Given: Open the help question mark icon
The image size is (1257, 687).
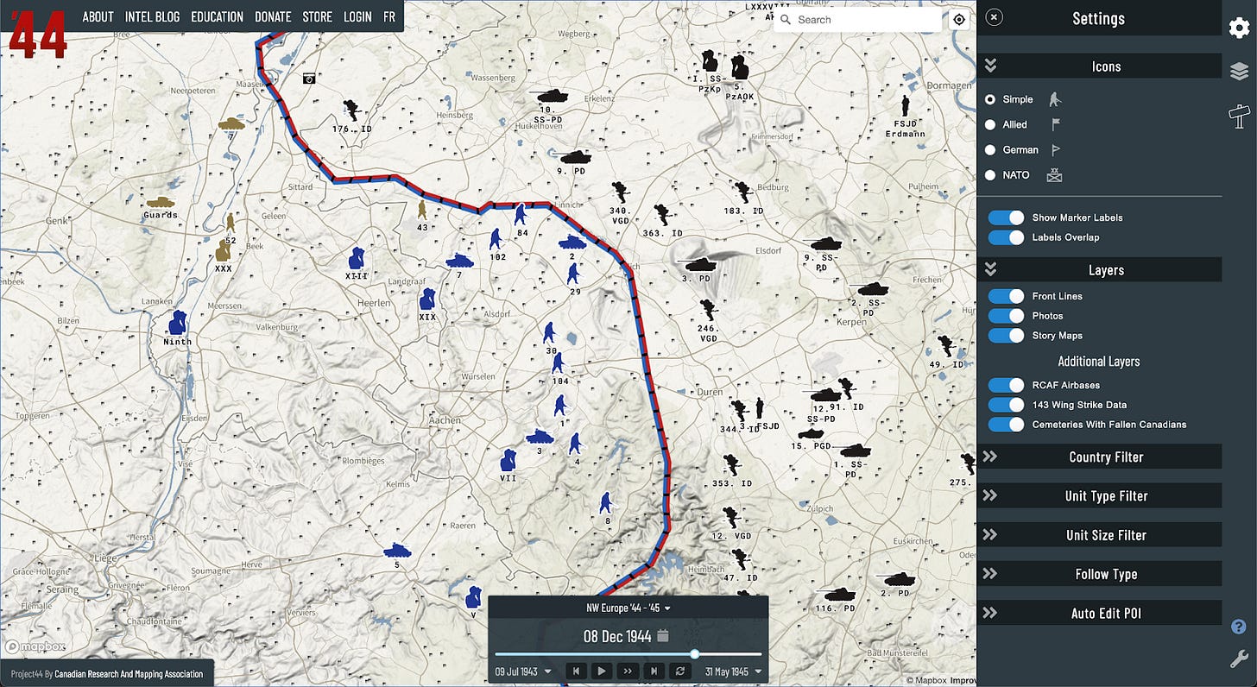Looking at the screenshot, I should point(1239,626).
